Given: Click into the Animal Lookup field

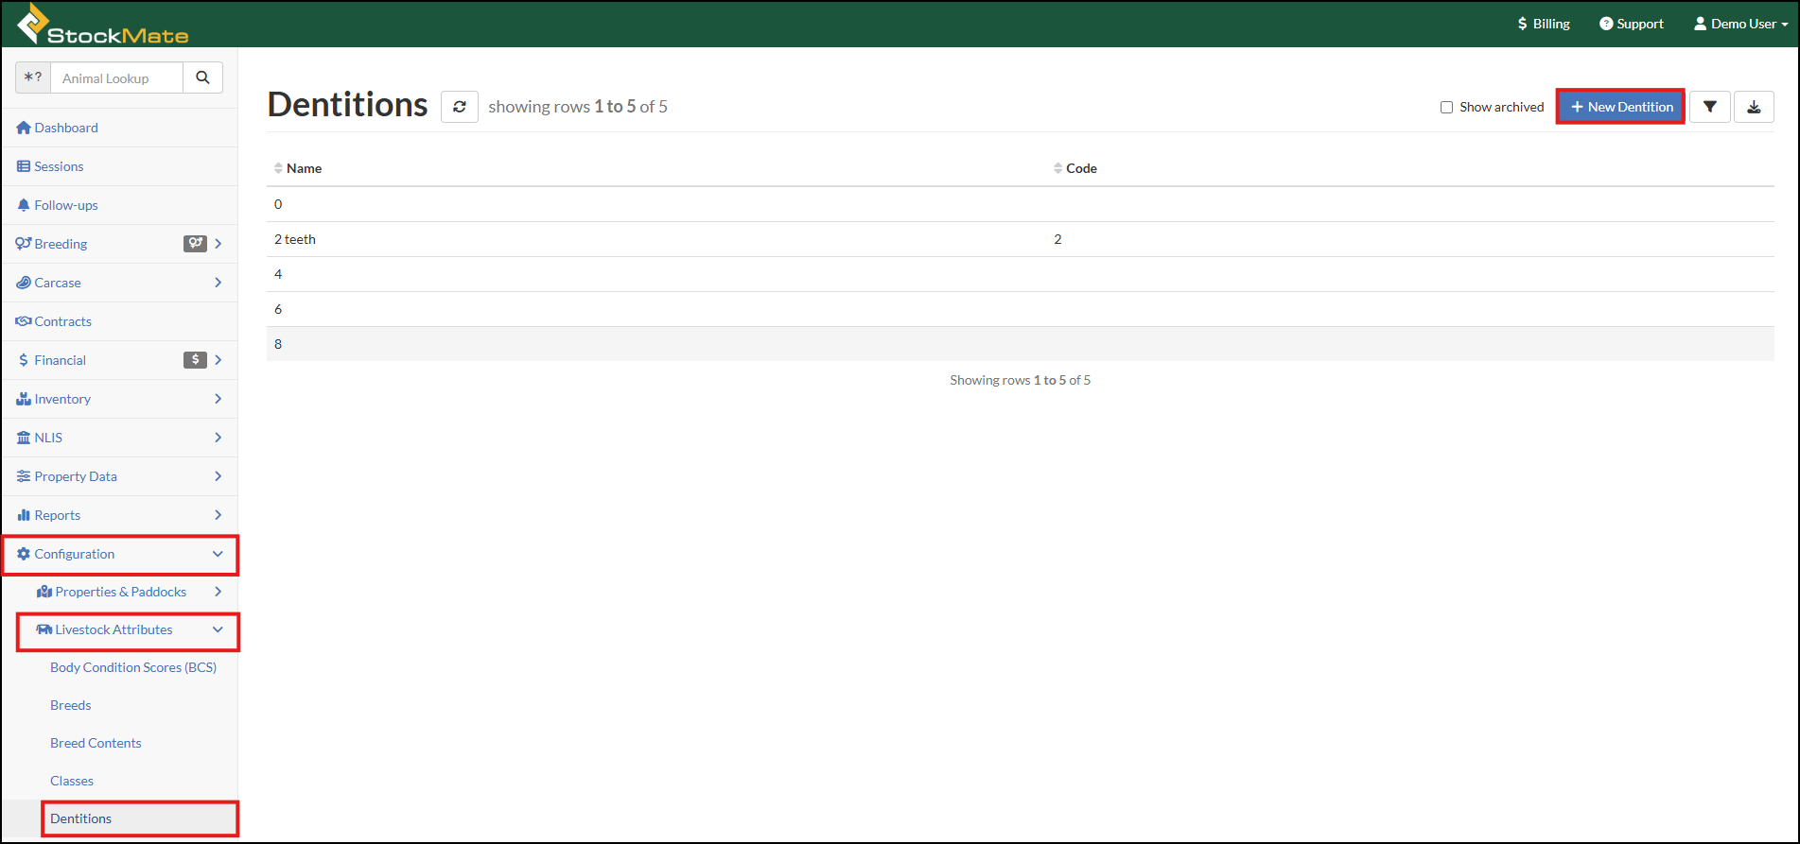Looking at the screenshot, I should coord(116,78).
